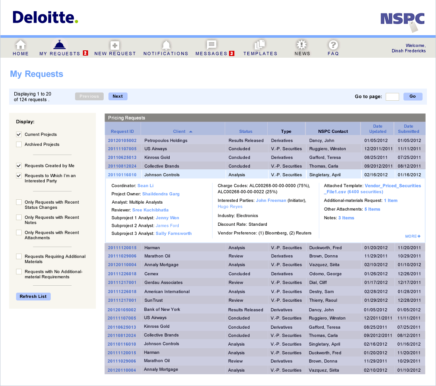The width and height of the screenshot is (436, 386).
Task: Click the Messages speech bubble icon
Action: coord(211,45)
